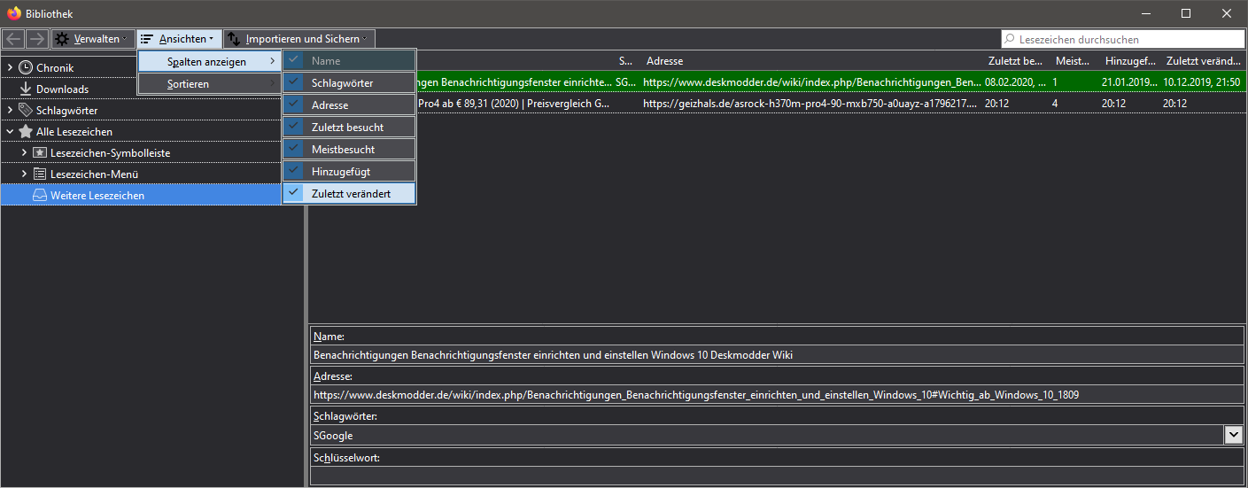Uncheck the Schlagwörter column option
This screenshot has height=488, width=1248.
pyautogui.click(x=349, y=83)
